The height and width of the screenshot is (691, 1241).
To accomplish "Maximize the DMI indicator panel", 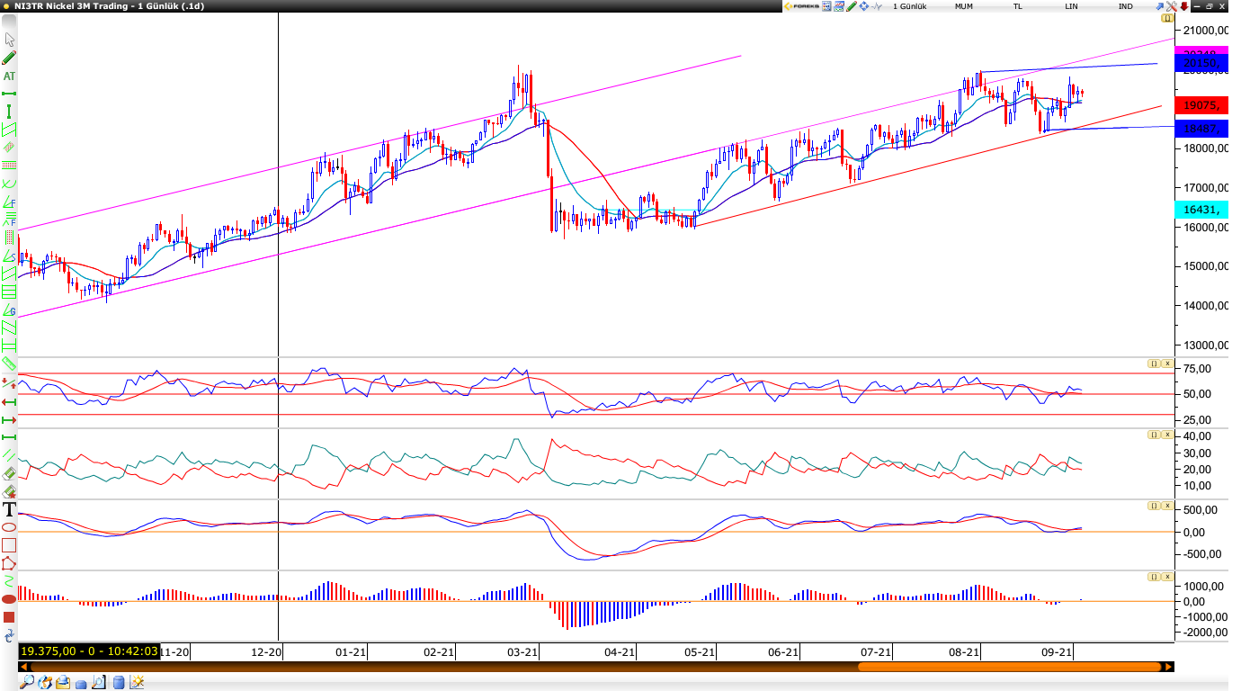I will click(x=1153, y=435).
